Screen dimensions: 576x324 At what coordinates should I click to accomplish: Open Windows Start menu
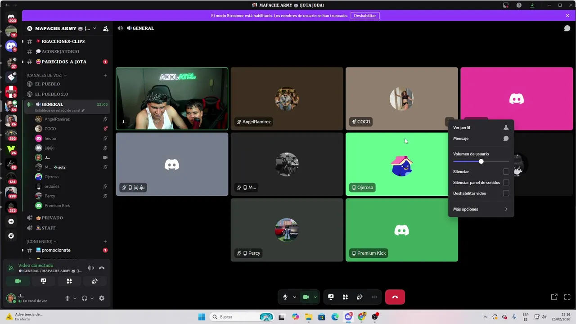click(x=202, y=317)
